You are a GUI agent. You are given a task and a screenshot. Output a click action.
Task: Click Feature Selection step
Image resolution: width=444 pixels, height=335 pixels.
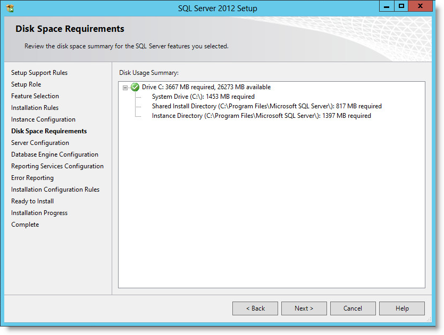[x=35, y=96]
